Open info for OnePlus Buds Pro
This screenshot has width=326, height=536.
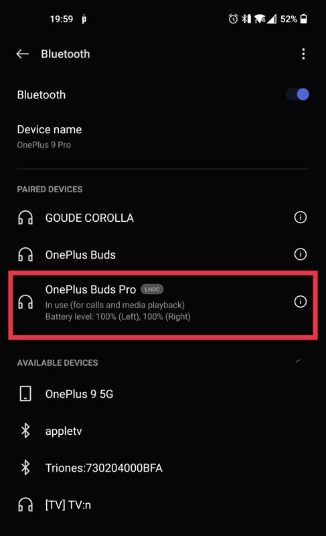pos(301,301)
